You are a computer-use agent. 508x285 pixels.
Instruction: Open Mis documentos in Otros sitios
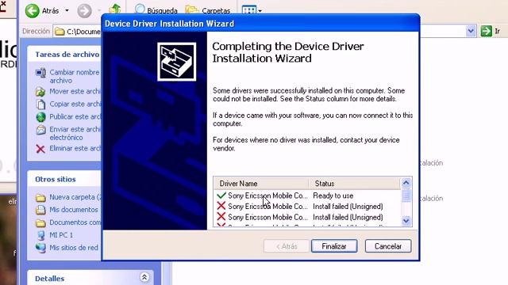(x=74, y=209)
